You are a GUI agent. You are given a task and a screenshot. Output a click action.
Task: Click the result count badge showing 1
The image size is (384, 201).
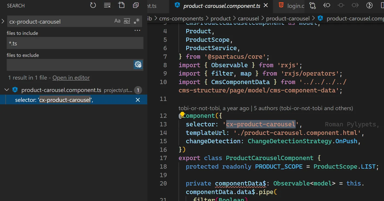click(x=138, y=90)
